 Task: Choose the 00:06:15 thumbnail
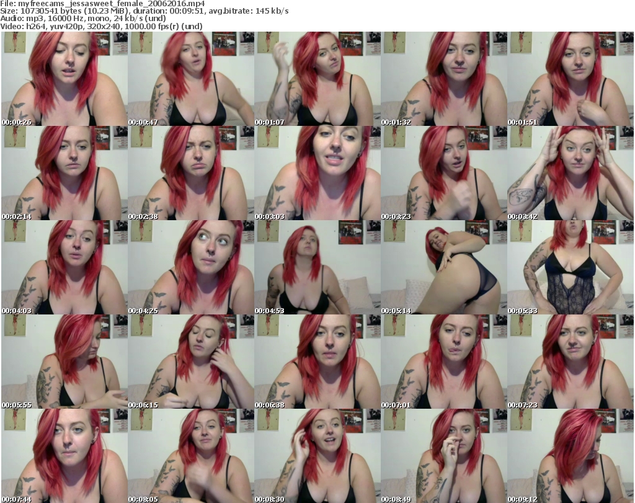pyautogui.click(x=191, y=362)
